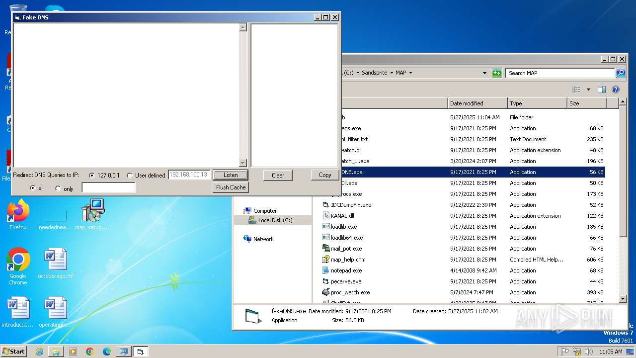Click the user defined IP address field

tap(189, 175)
